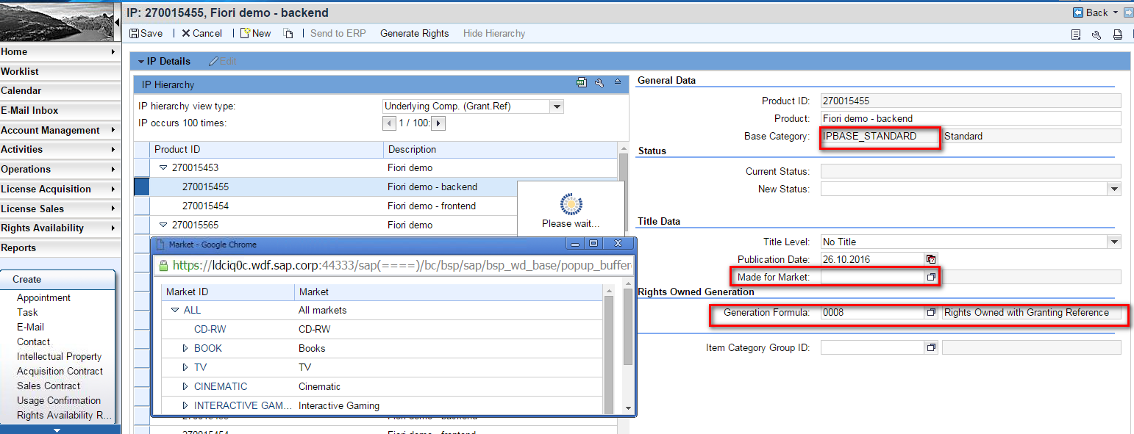Click Generate Rights in the toolbar

point(414,33)
